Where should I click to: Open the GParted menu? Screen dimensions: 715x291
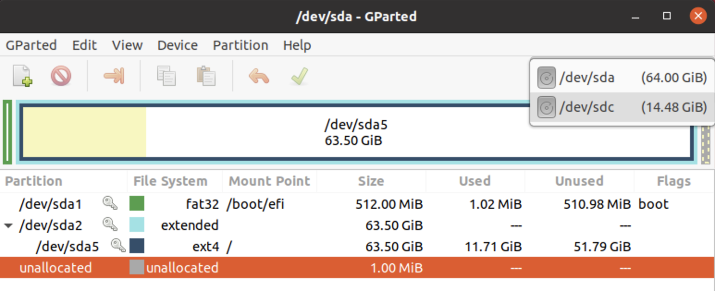click(31, 45)
